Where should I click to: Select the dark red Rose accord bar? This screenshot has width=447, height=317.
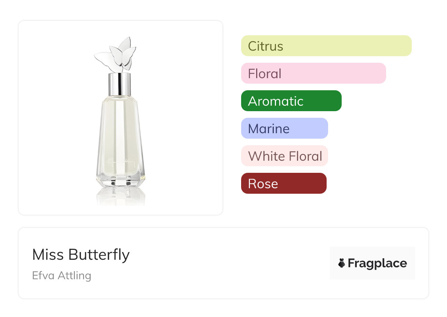(283, 183)
